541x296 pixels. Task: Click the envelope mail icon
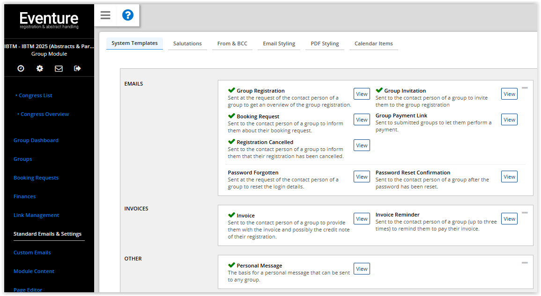click(x=59, y=68)
